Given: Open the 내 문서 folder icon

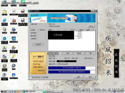Looking at the screenshot, I should click(4, 12).
